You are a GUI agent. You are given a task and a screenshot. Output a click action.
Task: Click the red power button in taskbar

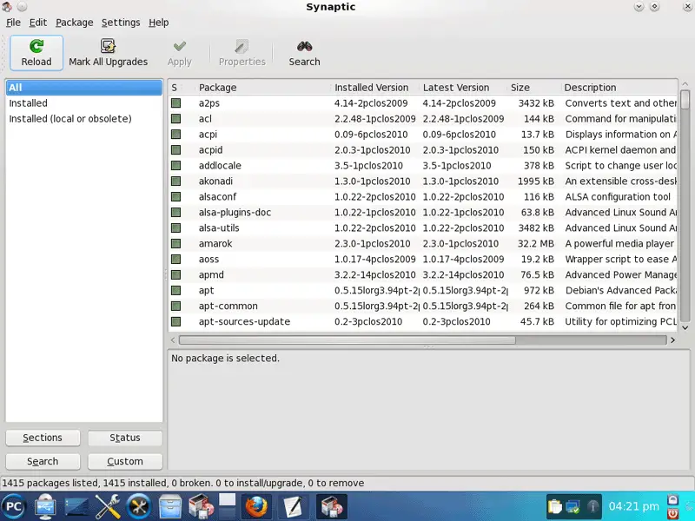coord(672,513)
